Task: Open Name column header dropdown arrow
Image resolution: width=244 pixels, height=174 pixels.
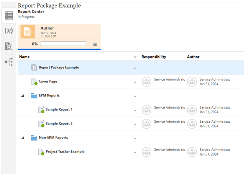Action: point(135,57)
